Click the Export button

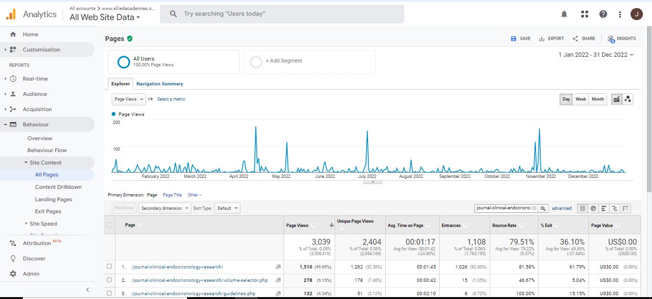click(x=551, y=39)
